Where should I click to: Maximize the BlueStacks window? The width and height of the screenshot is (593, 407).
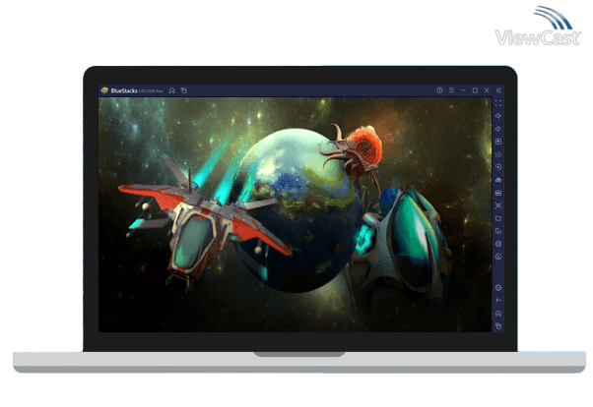(474, 90)
